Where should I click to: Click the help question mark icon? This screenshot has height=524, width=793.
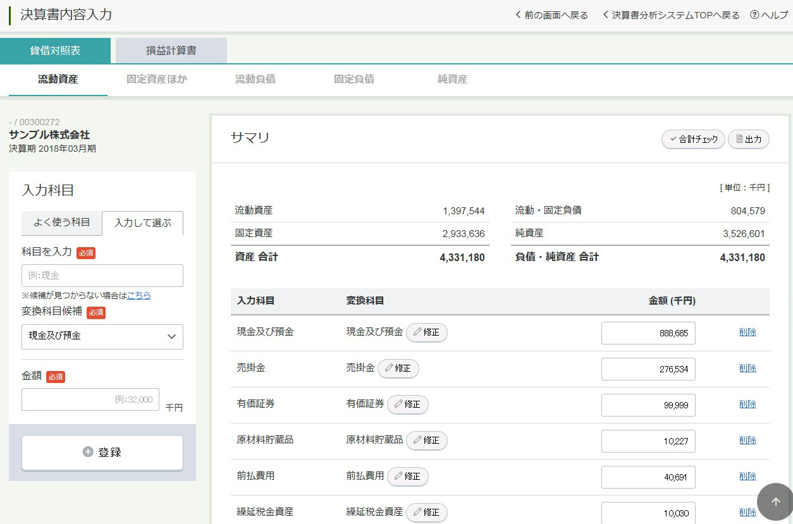click(x=754, y=15)
